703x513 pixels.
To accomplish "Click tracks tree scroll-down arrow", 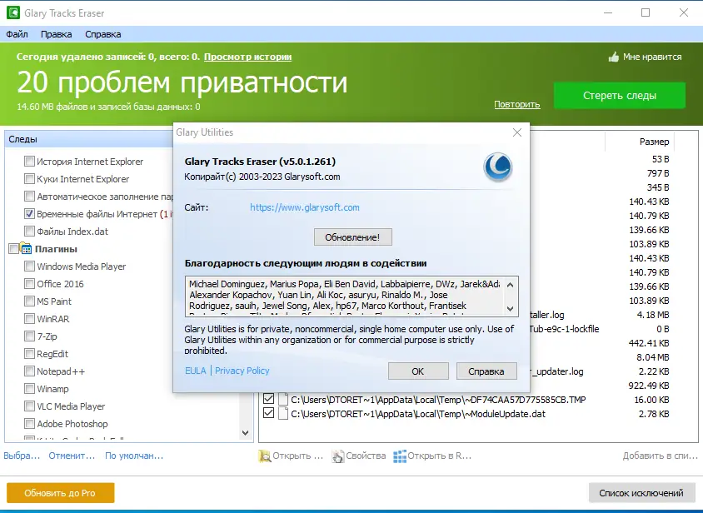I will pyautogui.click(x=245, y=433).
